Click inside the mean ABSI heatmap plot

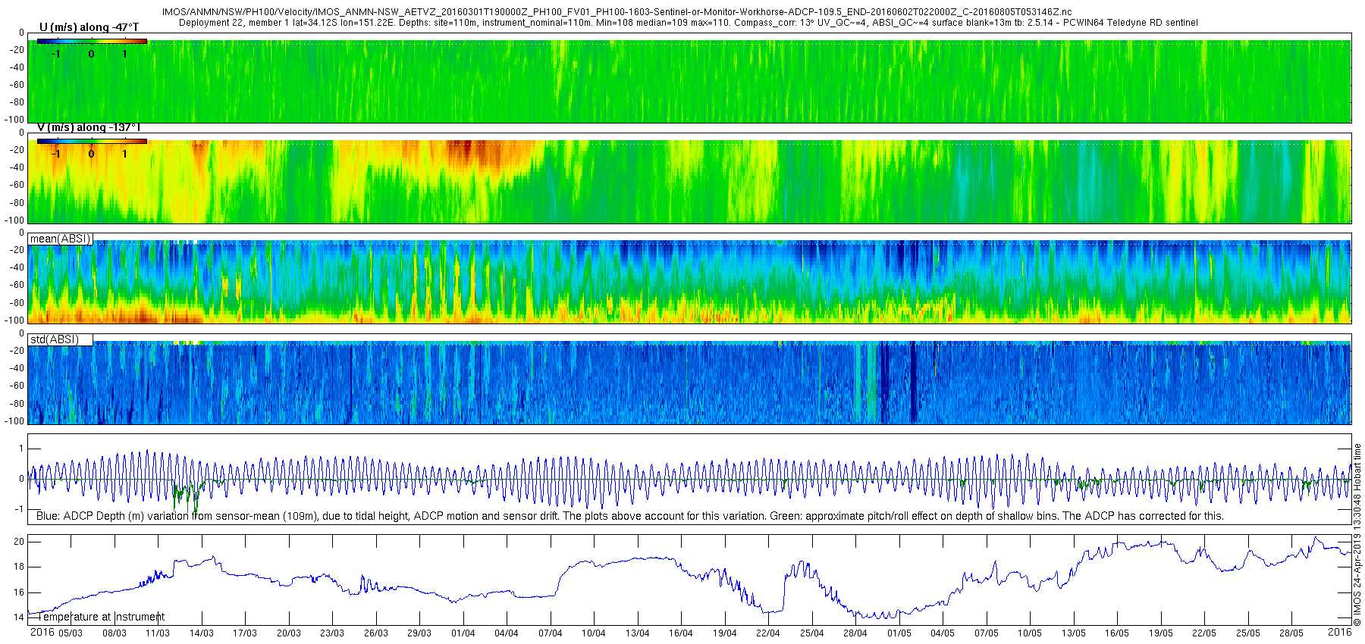click(x=690, y=282)
